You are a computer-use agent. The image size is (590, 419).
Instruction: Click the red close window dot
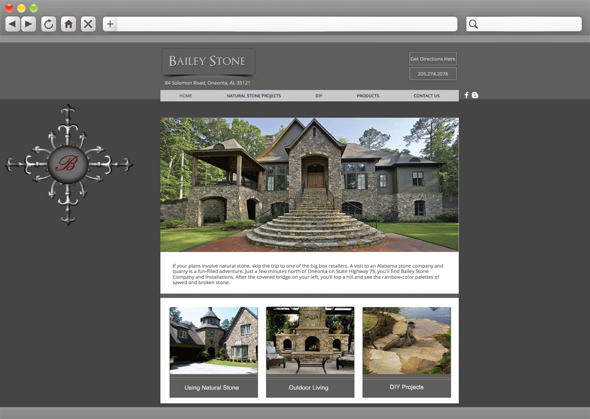click(9, 8)
